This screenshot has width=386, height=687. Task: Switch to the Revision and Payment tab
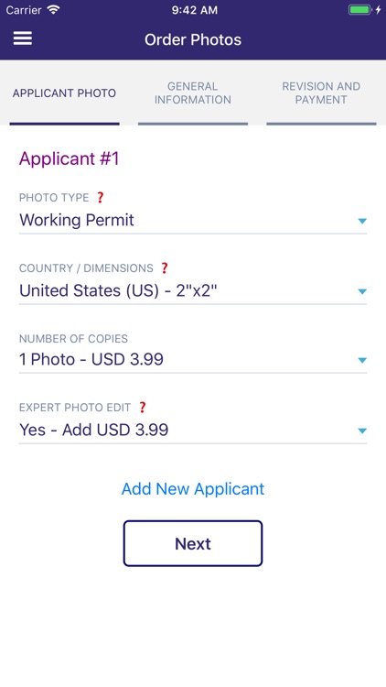[x=321, y=93]
